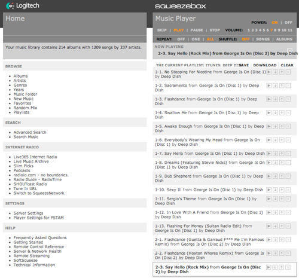Viewport: 299px width, 278px height.
Task: Set repeat to OFF
Action: [x=181, y=39]
